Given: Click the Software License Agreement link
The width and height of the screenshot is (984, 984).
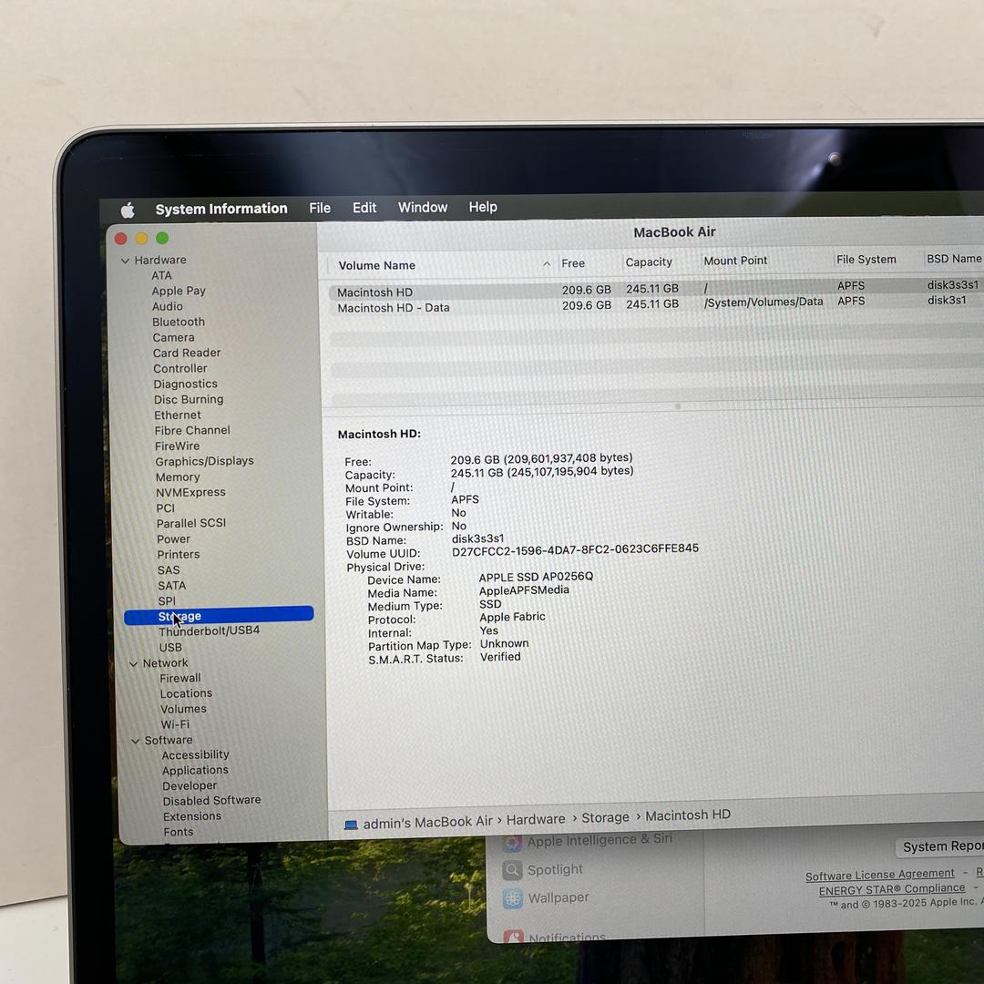Looking at the screenshot, I should click(x=879, y=875).
